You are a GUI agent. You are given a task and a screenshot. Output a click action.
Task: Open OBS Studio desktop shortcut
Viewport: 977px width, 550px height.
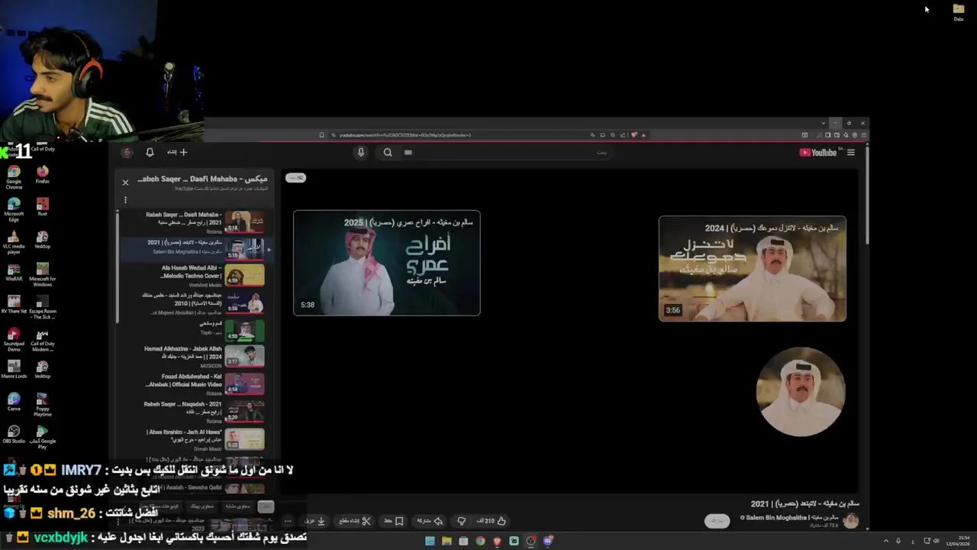[14, 435]
